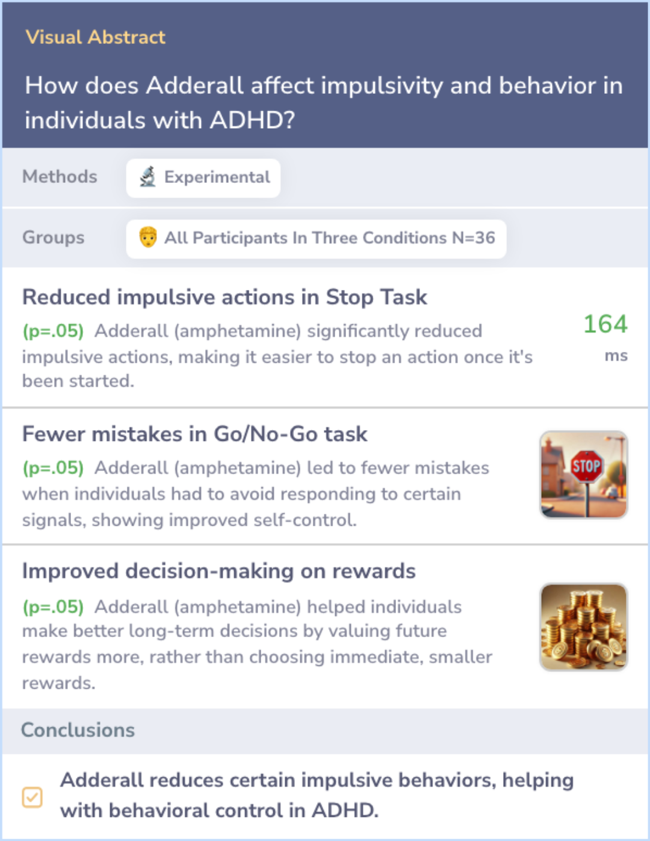The width and height of the screenshot is (650, 841).
Task: Click the Groups row label
Action: click(54, 238)
